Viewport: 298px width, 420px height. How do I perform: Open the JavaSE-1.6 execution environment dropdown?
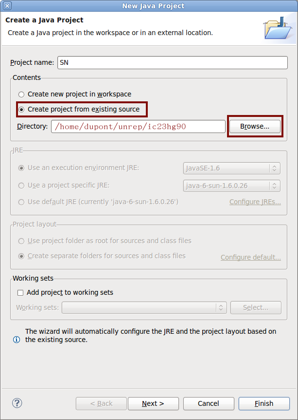[x=232, y=168]
